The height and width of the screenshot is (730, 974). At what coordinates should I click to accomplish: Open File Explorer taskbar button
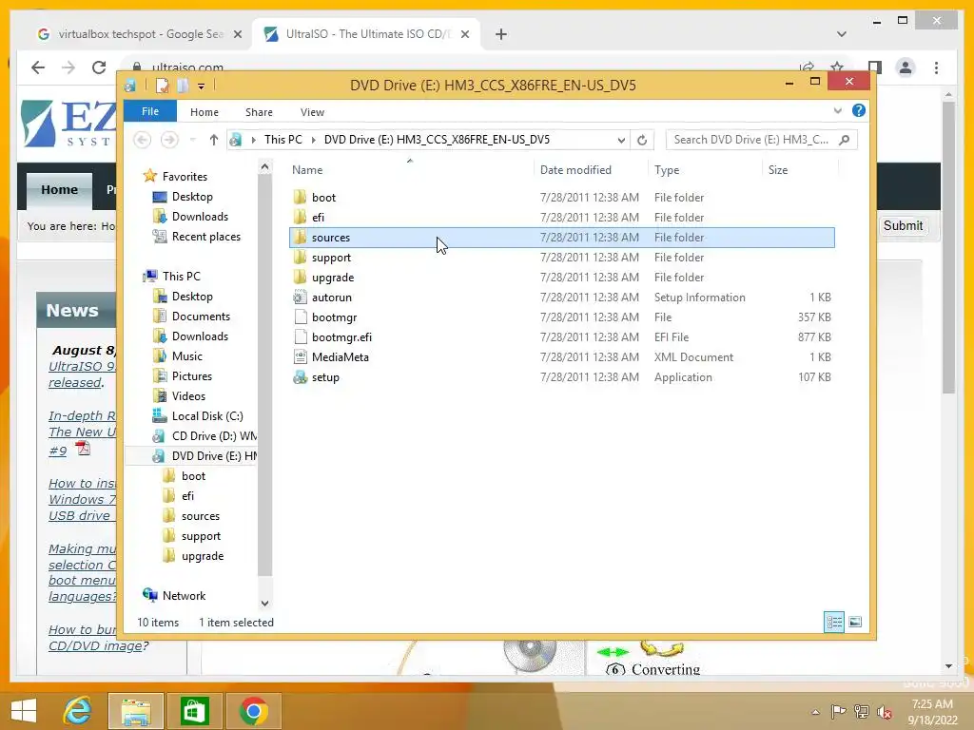tap(136, 711)
